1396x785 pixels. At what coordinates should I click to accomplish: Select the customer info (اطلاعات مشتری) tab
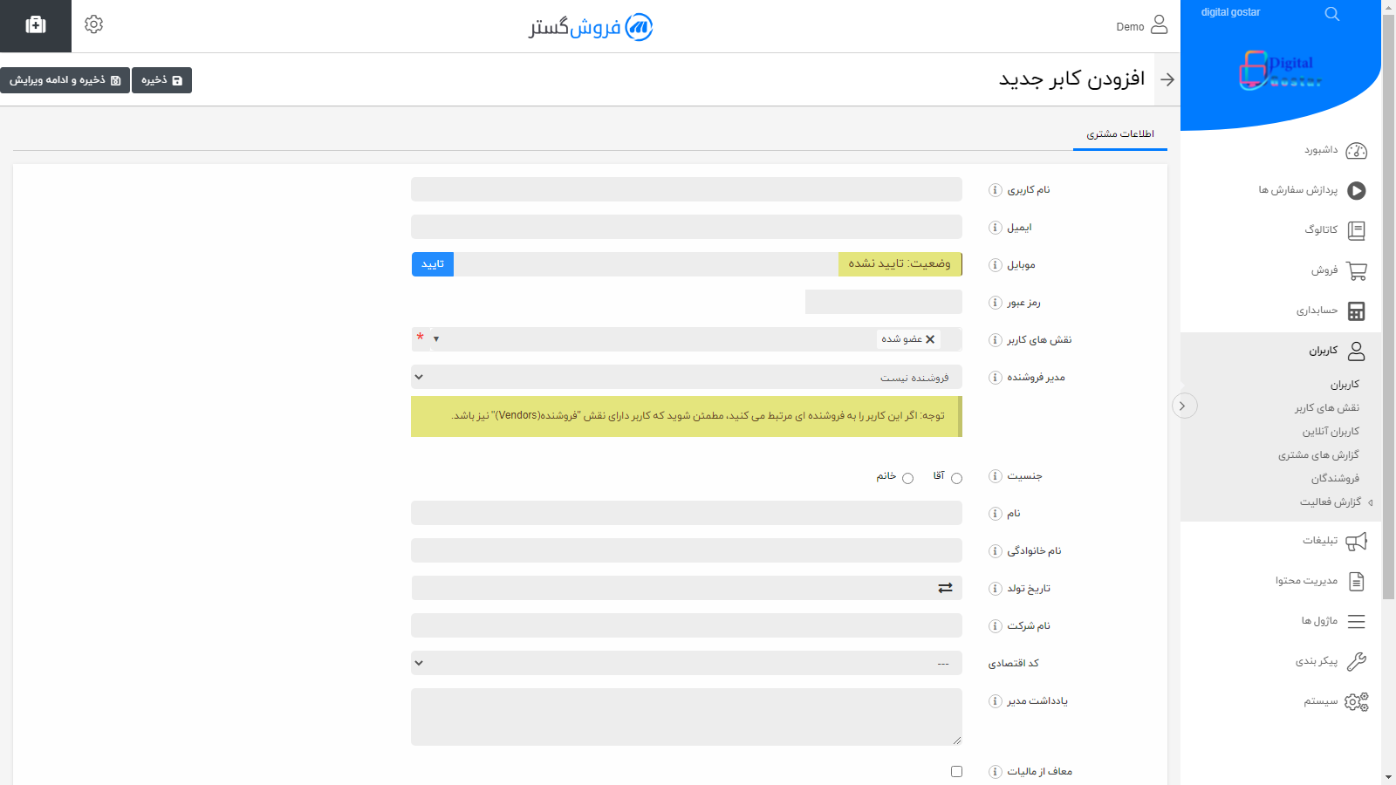pyautogui.click(x=1119, y=134)
